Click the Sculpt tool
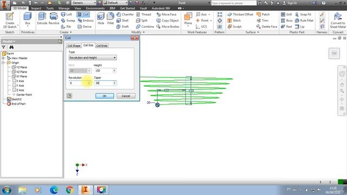Viewport: 347px width, 195px height. pos(235,27)
